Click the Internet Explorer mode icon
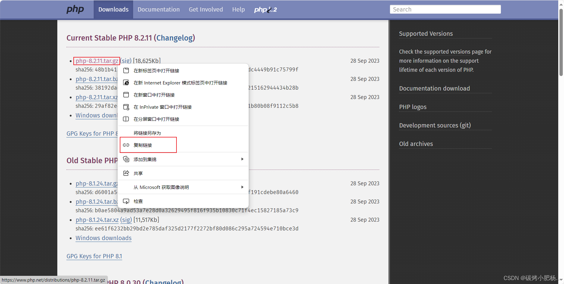Viewport: 564px width, 284px height. point(126,83)
